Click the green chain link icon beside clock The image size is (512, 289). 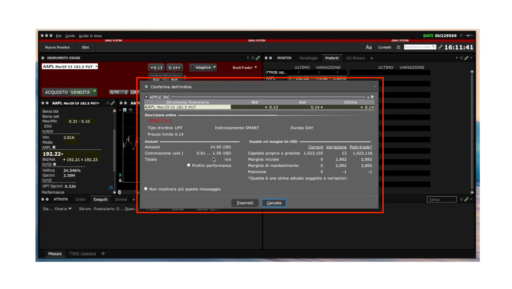pos(440,47)
